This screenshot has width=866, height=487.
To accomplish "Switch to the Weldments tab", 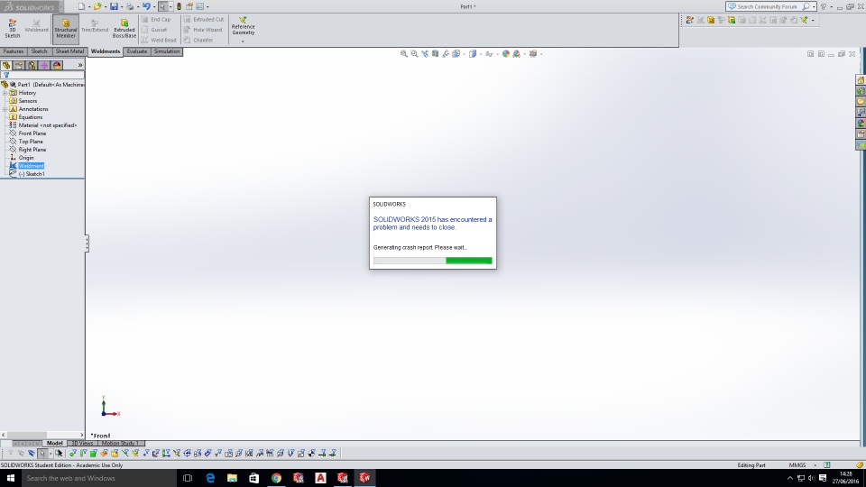I will 106,51.
